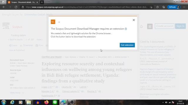Launch Firefox from taskbar

[x=46, y=102]
